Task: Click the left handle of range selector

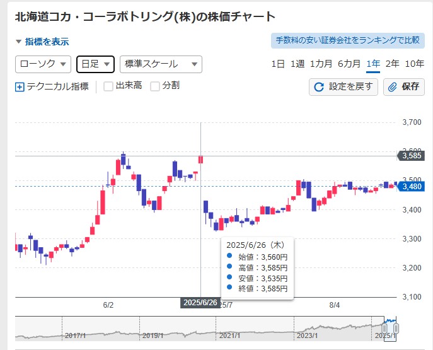Action: pyautogui.click(x=384, y=329)
